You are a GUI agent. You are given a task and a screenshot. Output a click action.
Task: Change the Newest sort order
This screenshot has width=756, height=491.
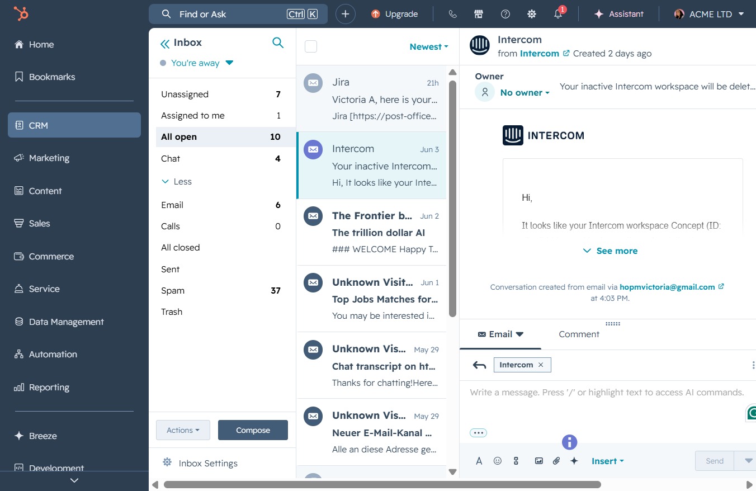(429, 47)
